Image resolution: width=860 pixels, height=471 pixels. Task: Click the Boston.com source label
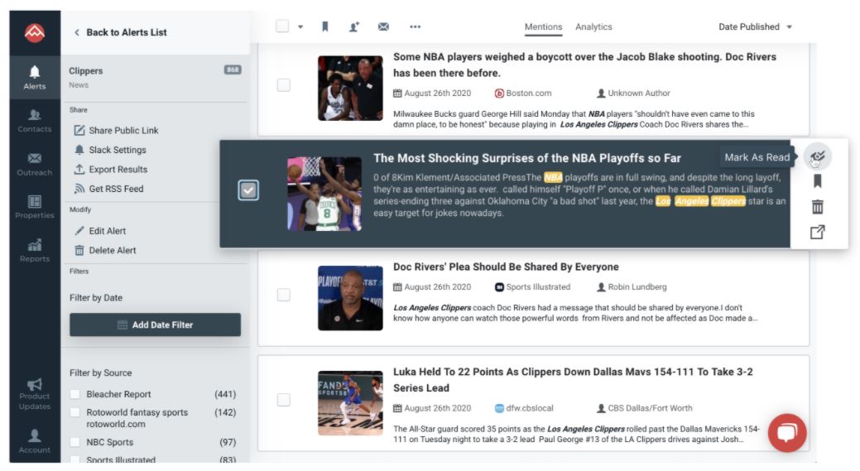[x=523, y=94]
